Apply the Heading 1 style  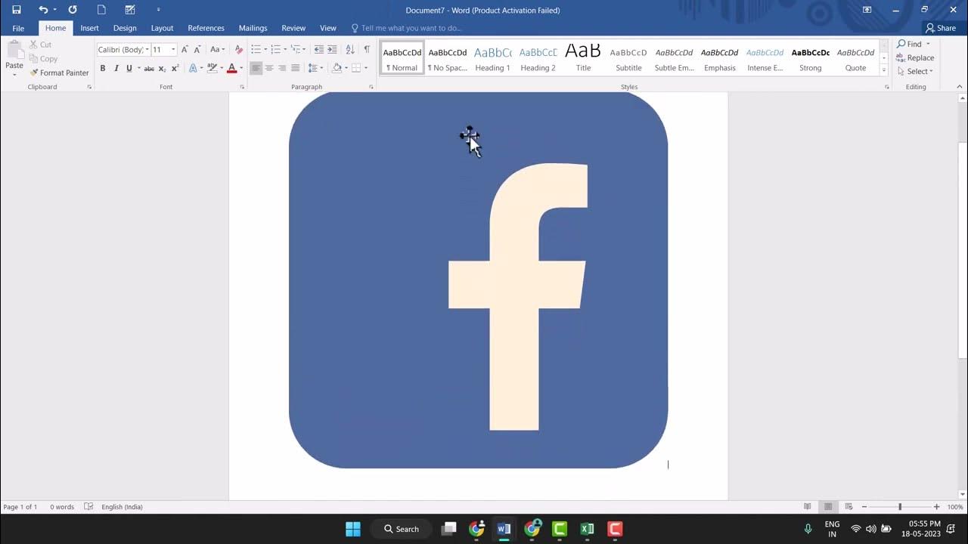(x=492, y=59)
